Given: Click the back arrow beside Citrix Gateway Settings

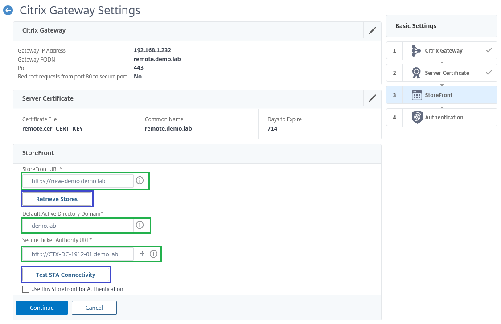Looking at the screenshot, I should [8, 10].
